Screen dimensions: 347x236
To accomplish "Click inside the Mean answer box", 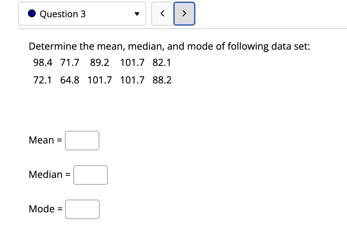I will pyautogui.click(x=82, y=140).
